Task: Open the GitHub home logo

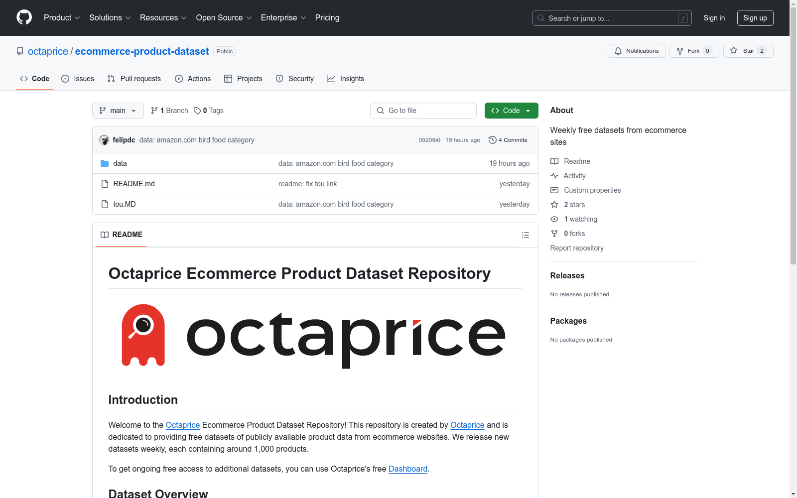Action: [24, 17]
